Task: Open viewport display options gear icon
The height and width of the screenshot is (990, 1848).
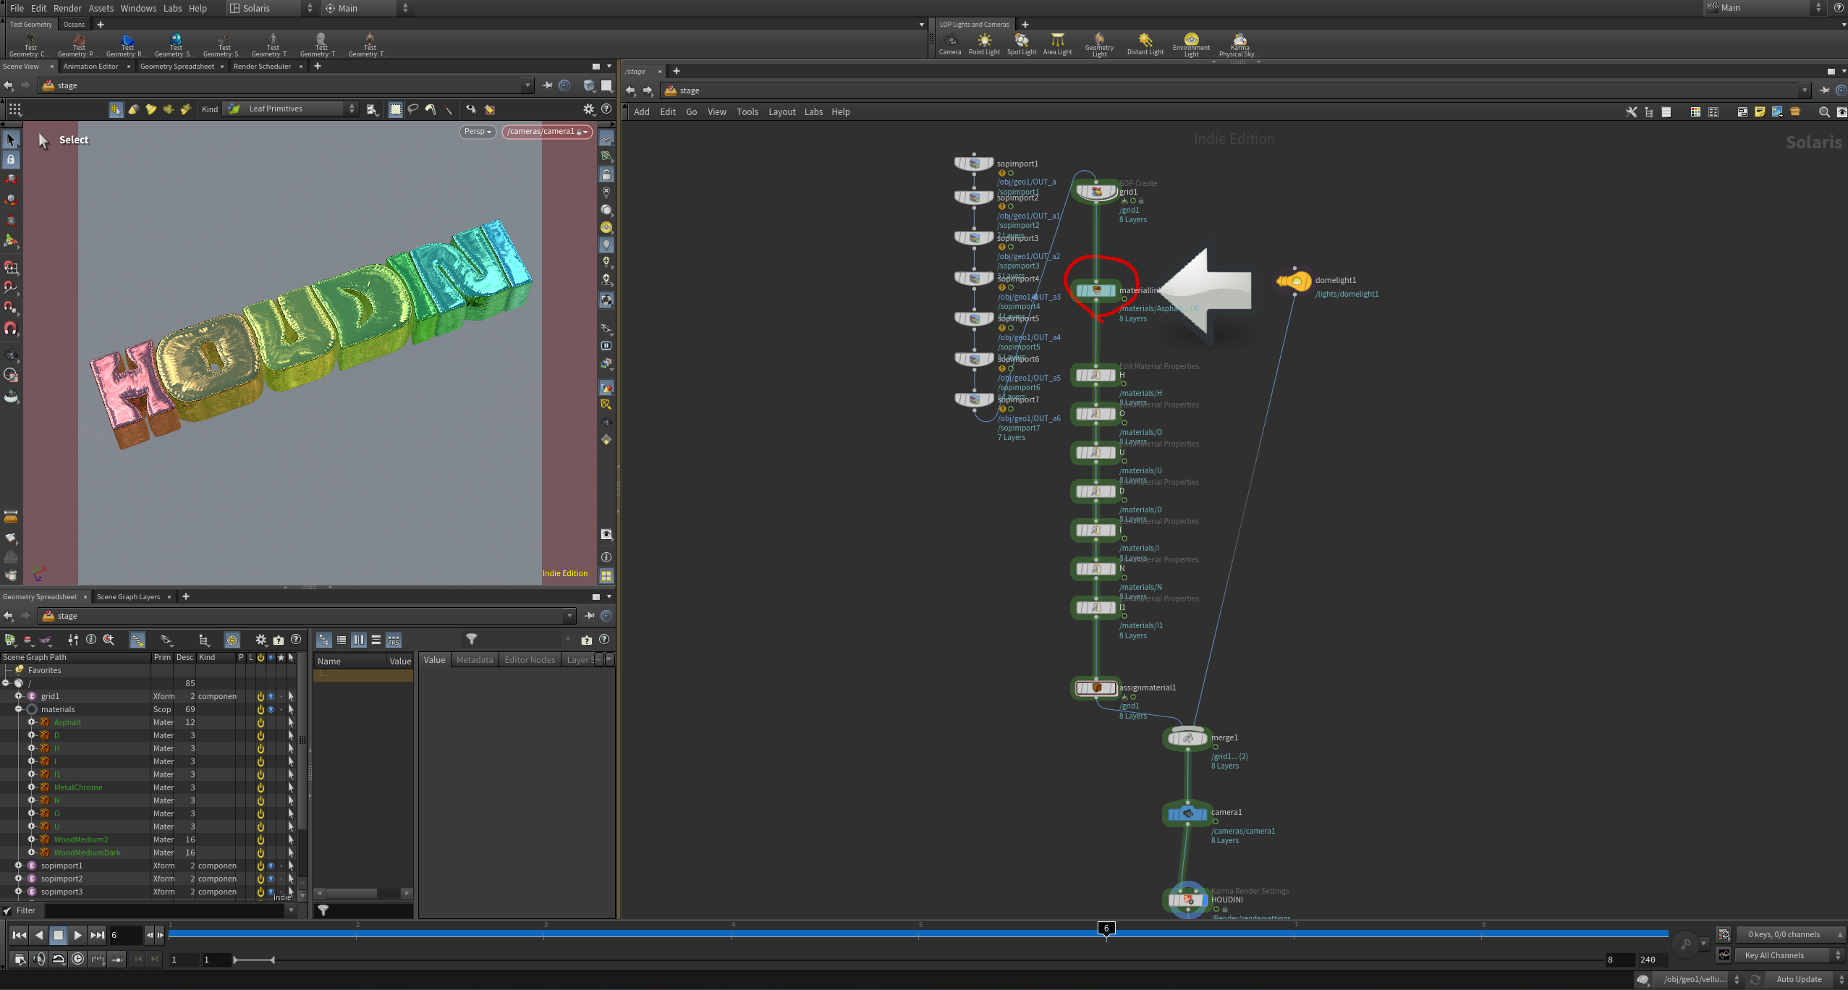Action: click(x=589, y=109)
